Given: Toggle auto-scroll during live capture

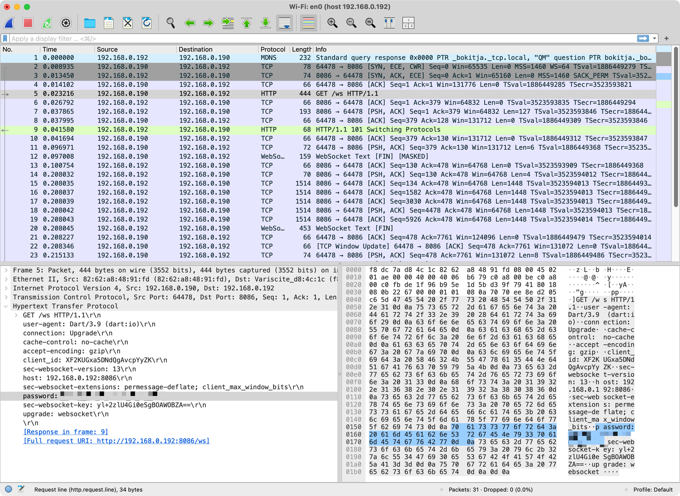Looking at the screenshot, I should [x=284, y=23].
